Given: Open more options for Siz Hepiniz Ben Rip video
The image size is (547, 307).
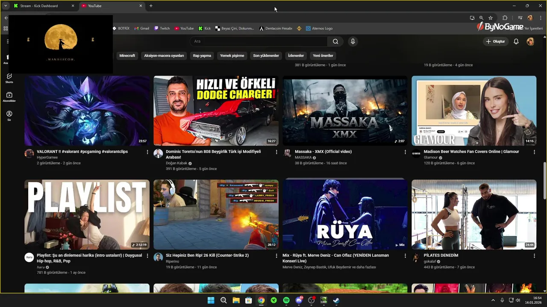Looking at the screenshot, I should click(x=276, y=255).
